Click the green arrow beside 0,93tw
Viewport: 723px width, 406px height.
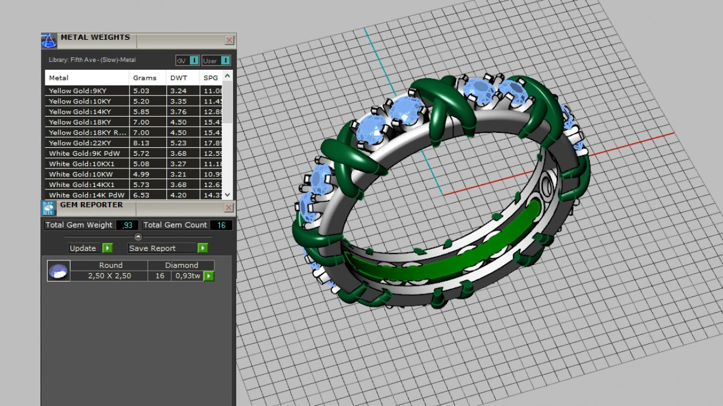(209, 276)
